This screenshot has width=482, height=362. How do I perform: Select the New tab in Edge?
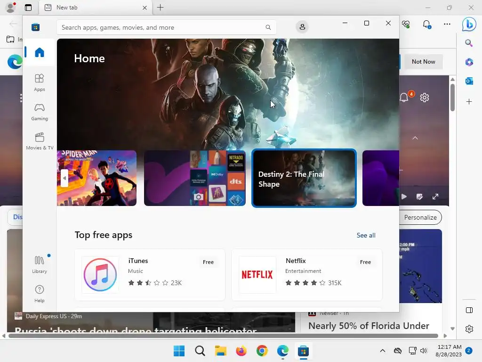pos(96,8)
